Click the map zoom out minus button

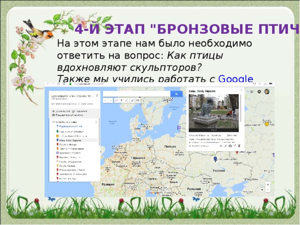tap(268, 190)
